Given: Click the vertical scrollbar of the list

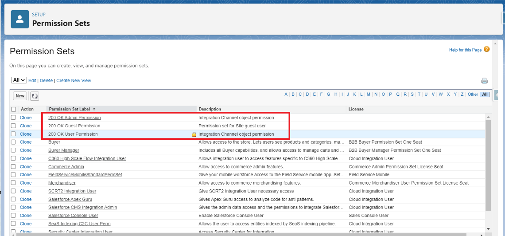Looking at the screenshot, I should point(488,169).
